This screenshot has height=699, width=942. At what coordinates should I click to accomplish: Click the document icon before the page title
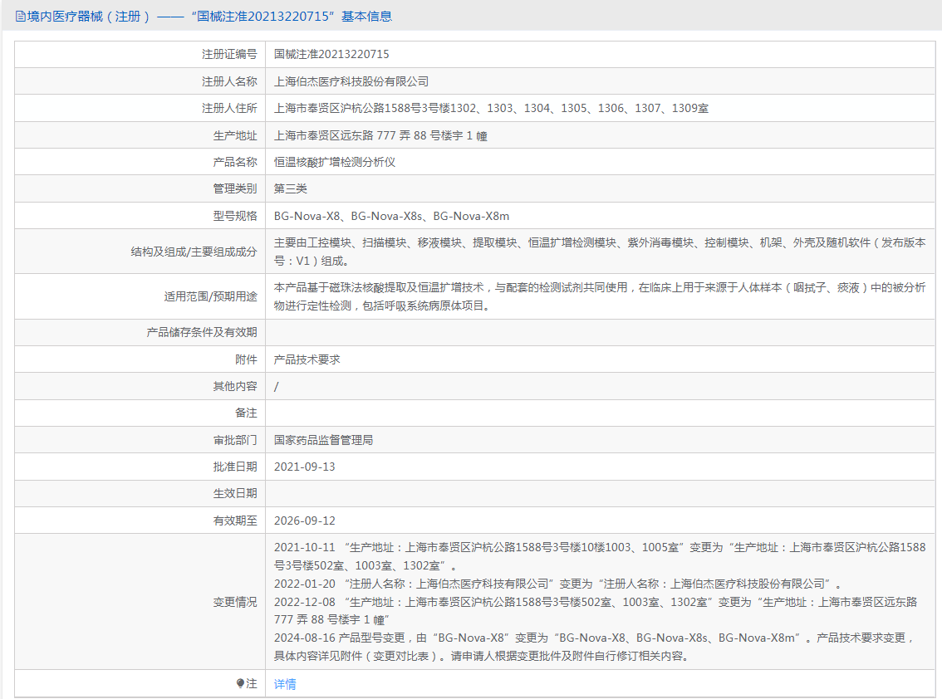21,17
